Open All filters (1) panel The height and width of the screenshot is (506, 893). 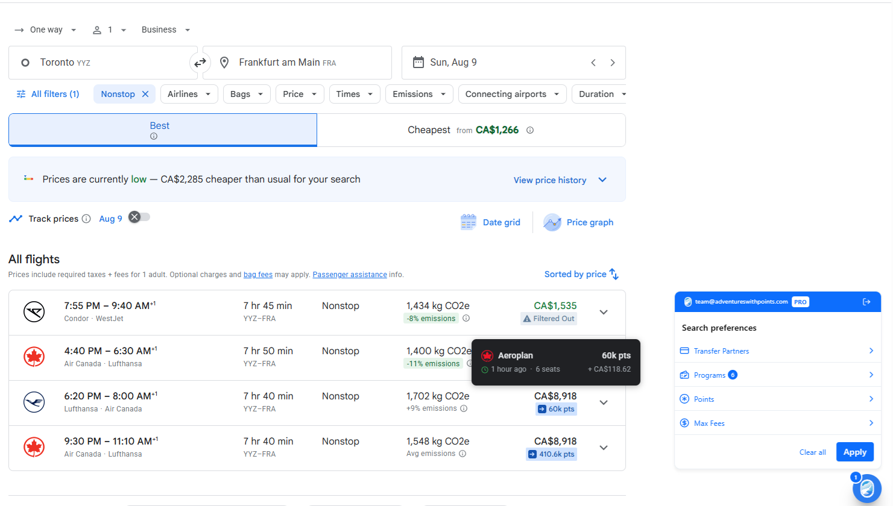pyautogui.click(x=48, y=94)
